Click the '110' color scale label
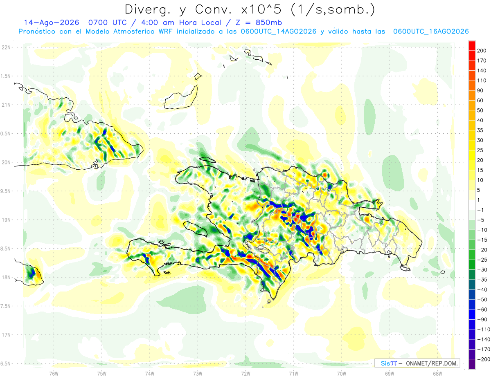The image size is (491, 379). [x=482, y=81]
